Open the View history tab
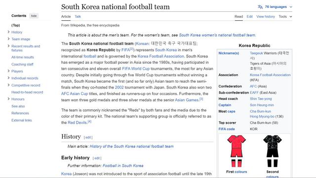The image size is (316, 178). pyautogui.click(x=266, y=16)
